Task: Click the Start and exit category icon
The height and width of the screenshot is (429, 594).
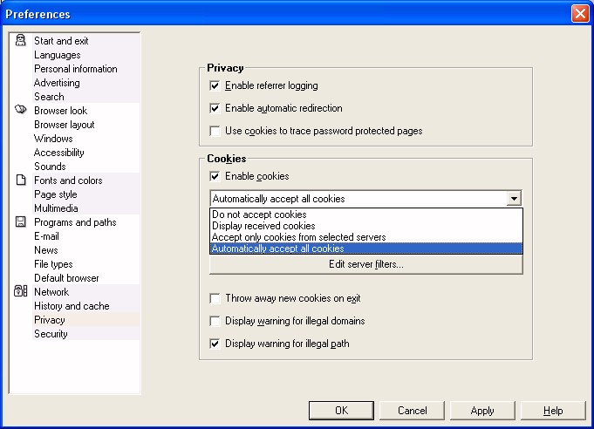Action: [20, 41]
